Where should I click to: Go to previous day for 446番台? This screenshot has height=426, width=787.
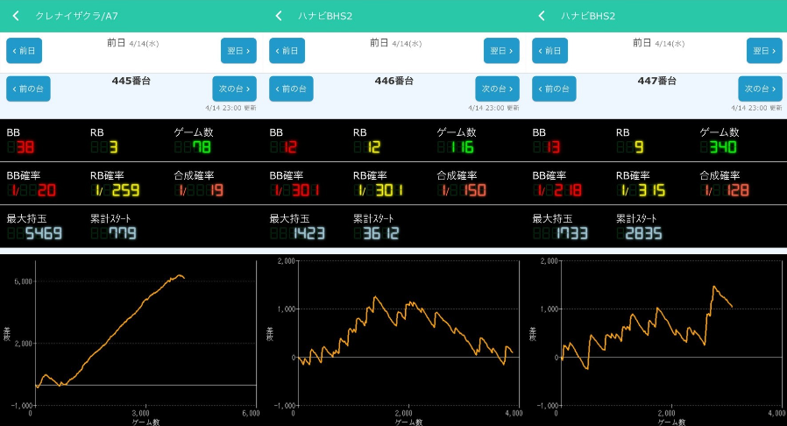(287, 51)
